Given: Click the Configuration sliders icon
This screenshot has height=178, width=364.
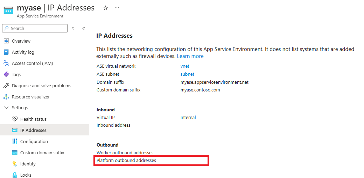Looking at the screenshot, I should tap(15, 141).
